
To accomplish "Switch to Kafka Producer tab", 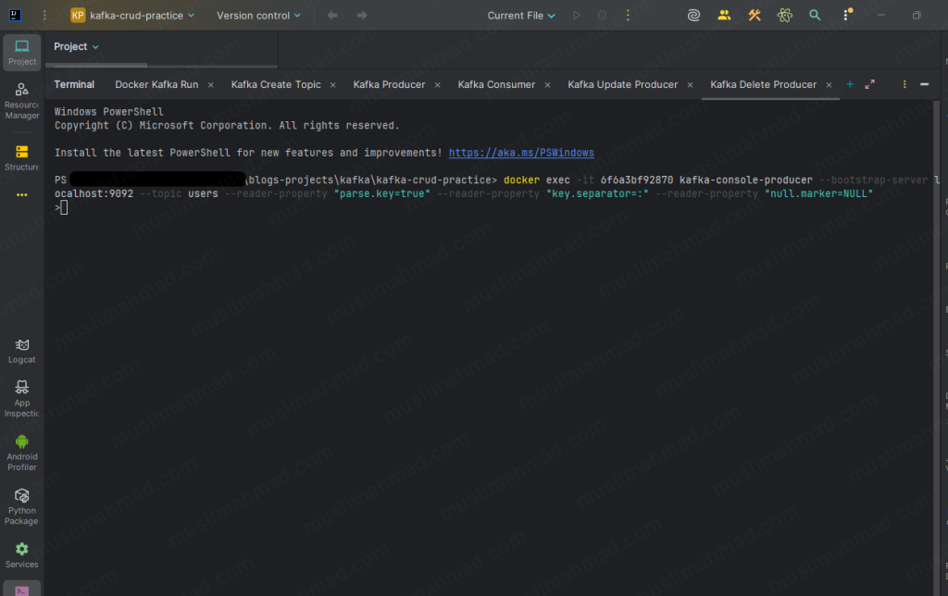I will pyautogui.click(x=390, y=84).
